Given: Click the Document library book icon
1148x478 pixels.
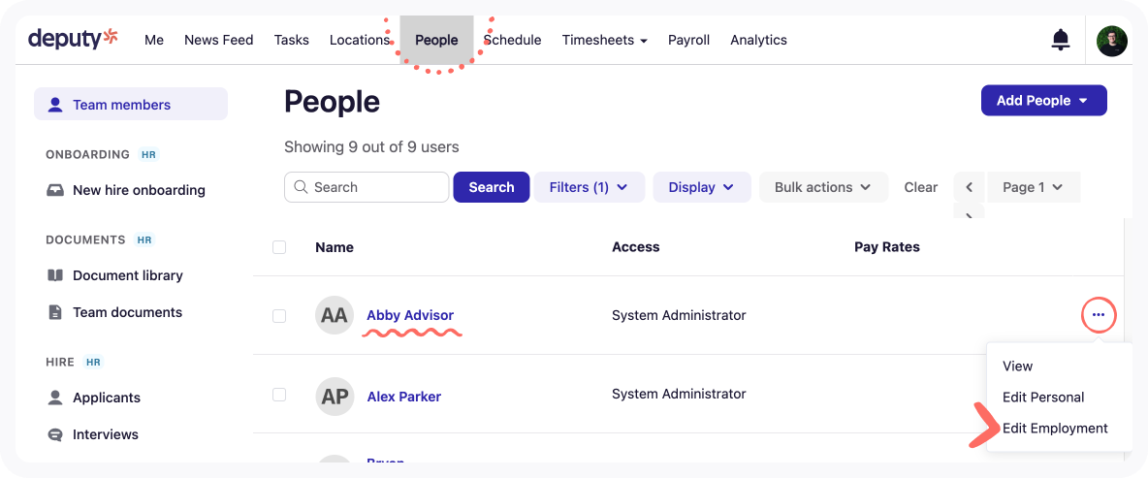Looking at the screenshot, I should (55, 275).
